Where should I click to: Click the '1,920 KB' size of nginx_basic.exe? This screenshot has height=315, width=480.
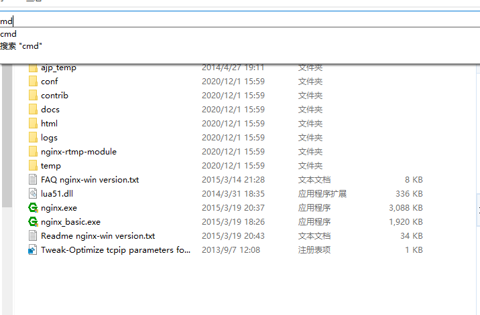[x=406, y=222]
